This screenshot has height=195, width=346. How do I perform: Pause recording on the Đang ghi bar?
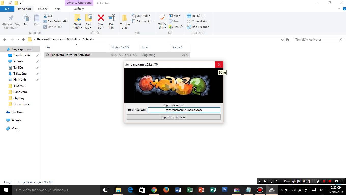324,181
